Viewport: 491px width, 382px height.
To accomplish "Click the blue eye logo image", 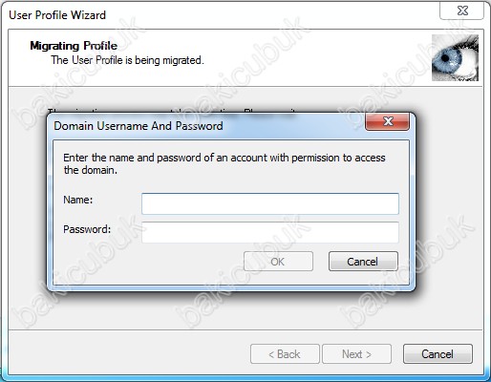I will (455, 57).
